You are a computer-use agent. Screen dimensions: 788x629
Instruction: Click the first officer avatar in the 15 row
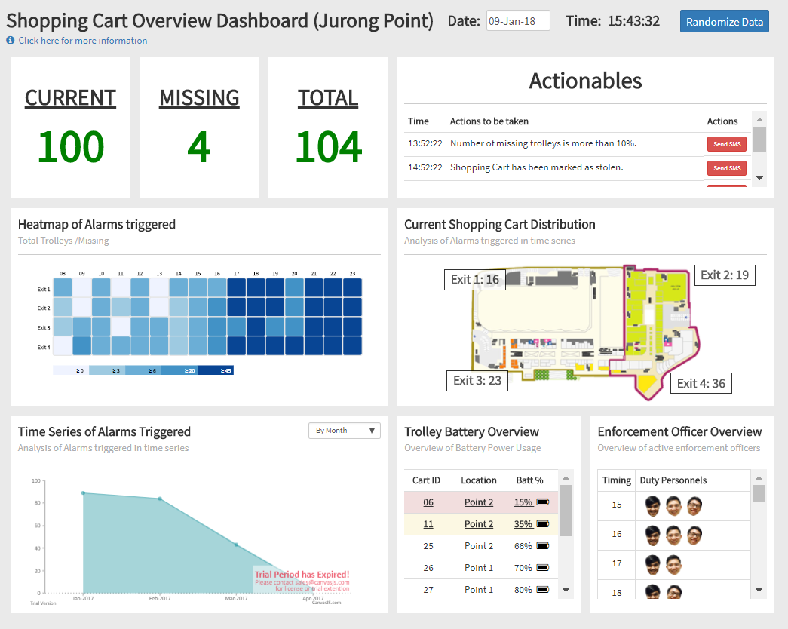click(652, 506)
